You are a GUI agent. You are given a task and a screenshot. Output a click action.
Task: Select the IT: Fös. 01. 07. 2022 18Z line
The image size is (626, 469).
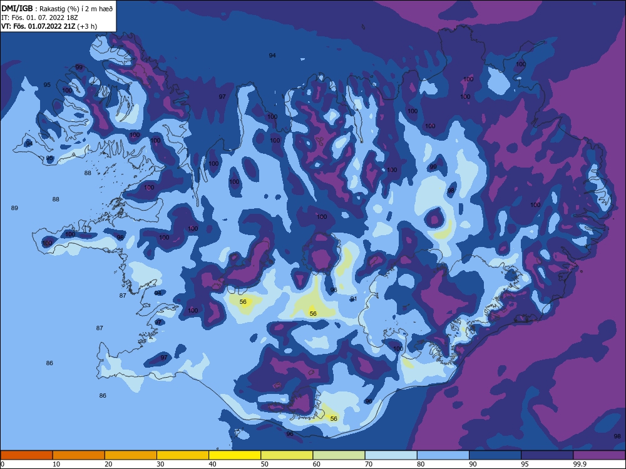(x=39, y=18)
